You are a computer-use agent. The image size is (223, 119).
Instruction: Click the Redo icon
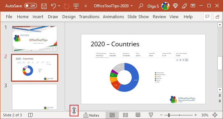(66, 6)
